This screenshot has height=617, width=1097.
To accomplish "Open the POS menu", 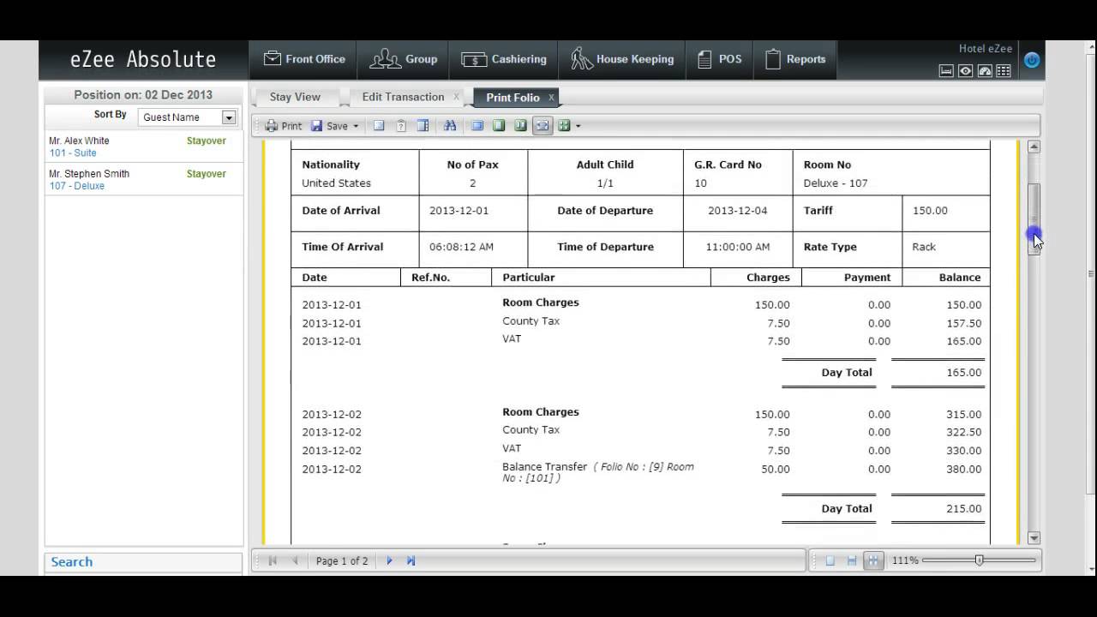I will tap(718, 59).
